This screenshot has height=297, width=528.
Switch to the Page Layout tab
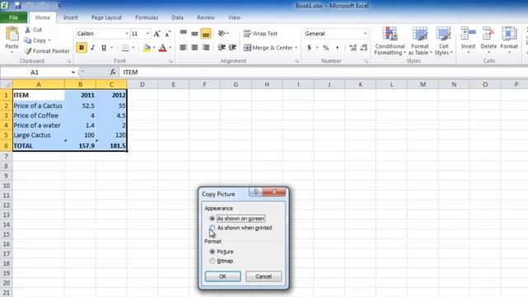click(106, 17)
